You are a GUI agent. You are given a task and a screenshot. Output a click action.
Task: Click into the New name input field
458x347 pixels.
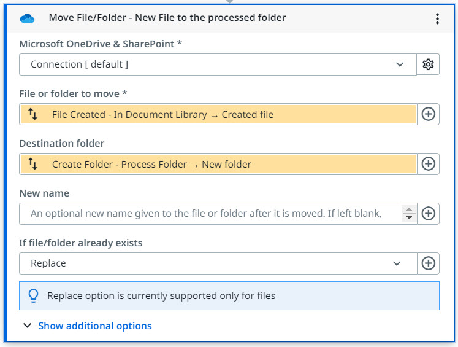point(208,214)
